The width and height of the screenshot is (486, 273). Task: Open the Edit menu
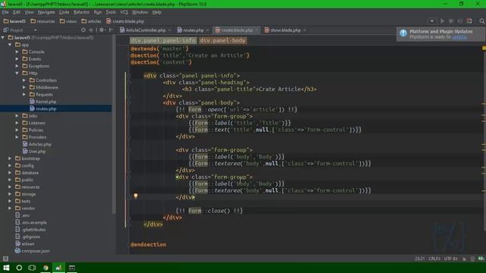tap(17, 12)
